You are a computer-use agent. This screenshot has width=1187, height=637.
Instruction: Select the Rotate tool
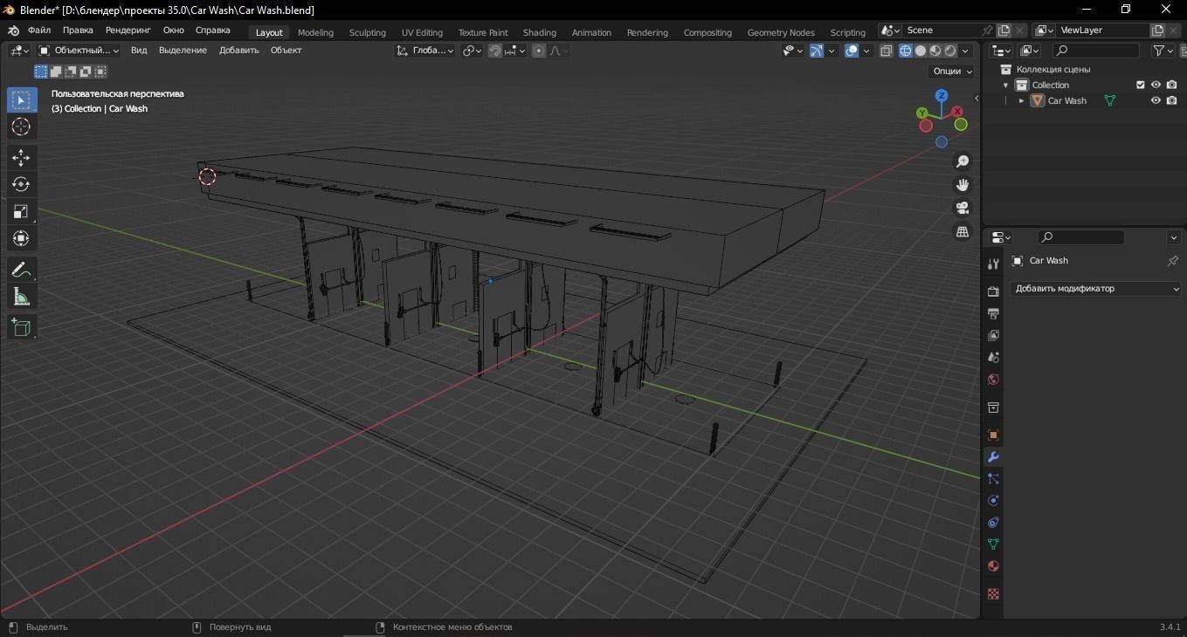(x=21, y=184)
